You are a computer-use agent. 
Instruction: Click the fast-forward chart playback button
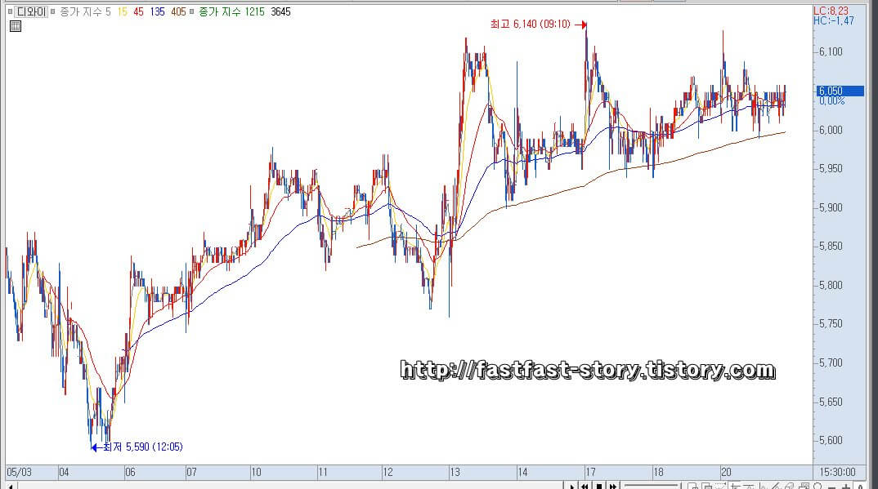click(x=613, y=487)
